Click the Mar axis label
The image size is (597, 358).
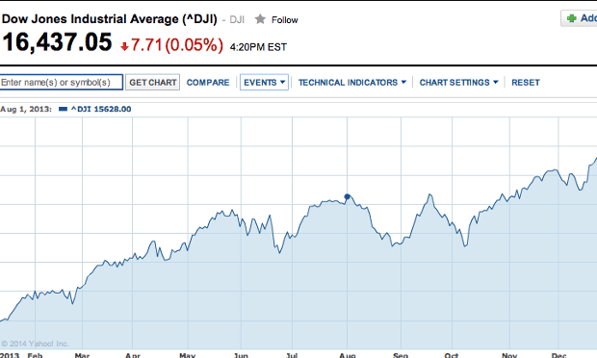click(x=82, y=355)
